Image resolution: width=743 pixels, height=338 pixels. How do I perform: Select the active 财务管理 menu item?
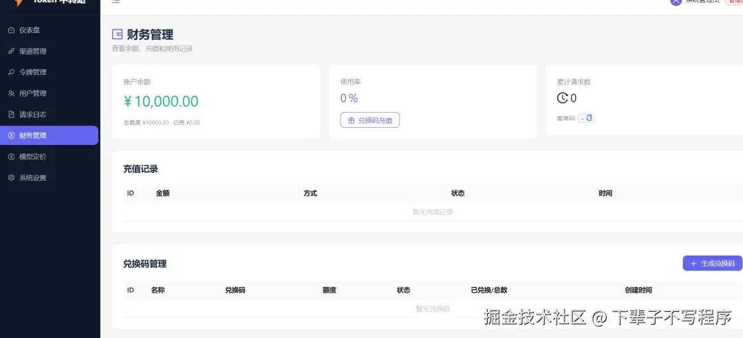point(50,135)
